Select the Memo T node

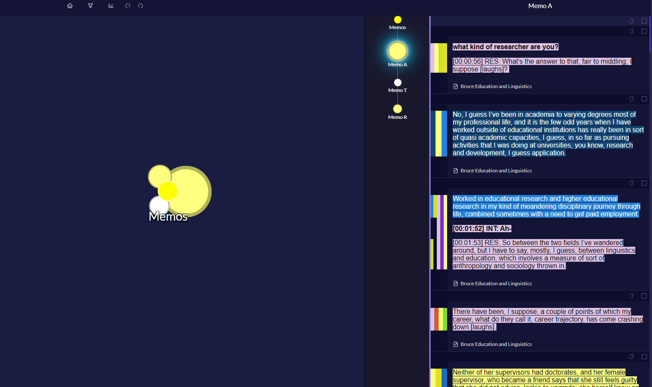coord(398,83)
